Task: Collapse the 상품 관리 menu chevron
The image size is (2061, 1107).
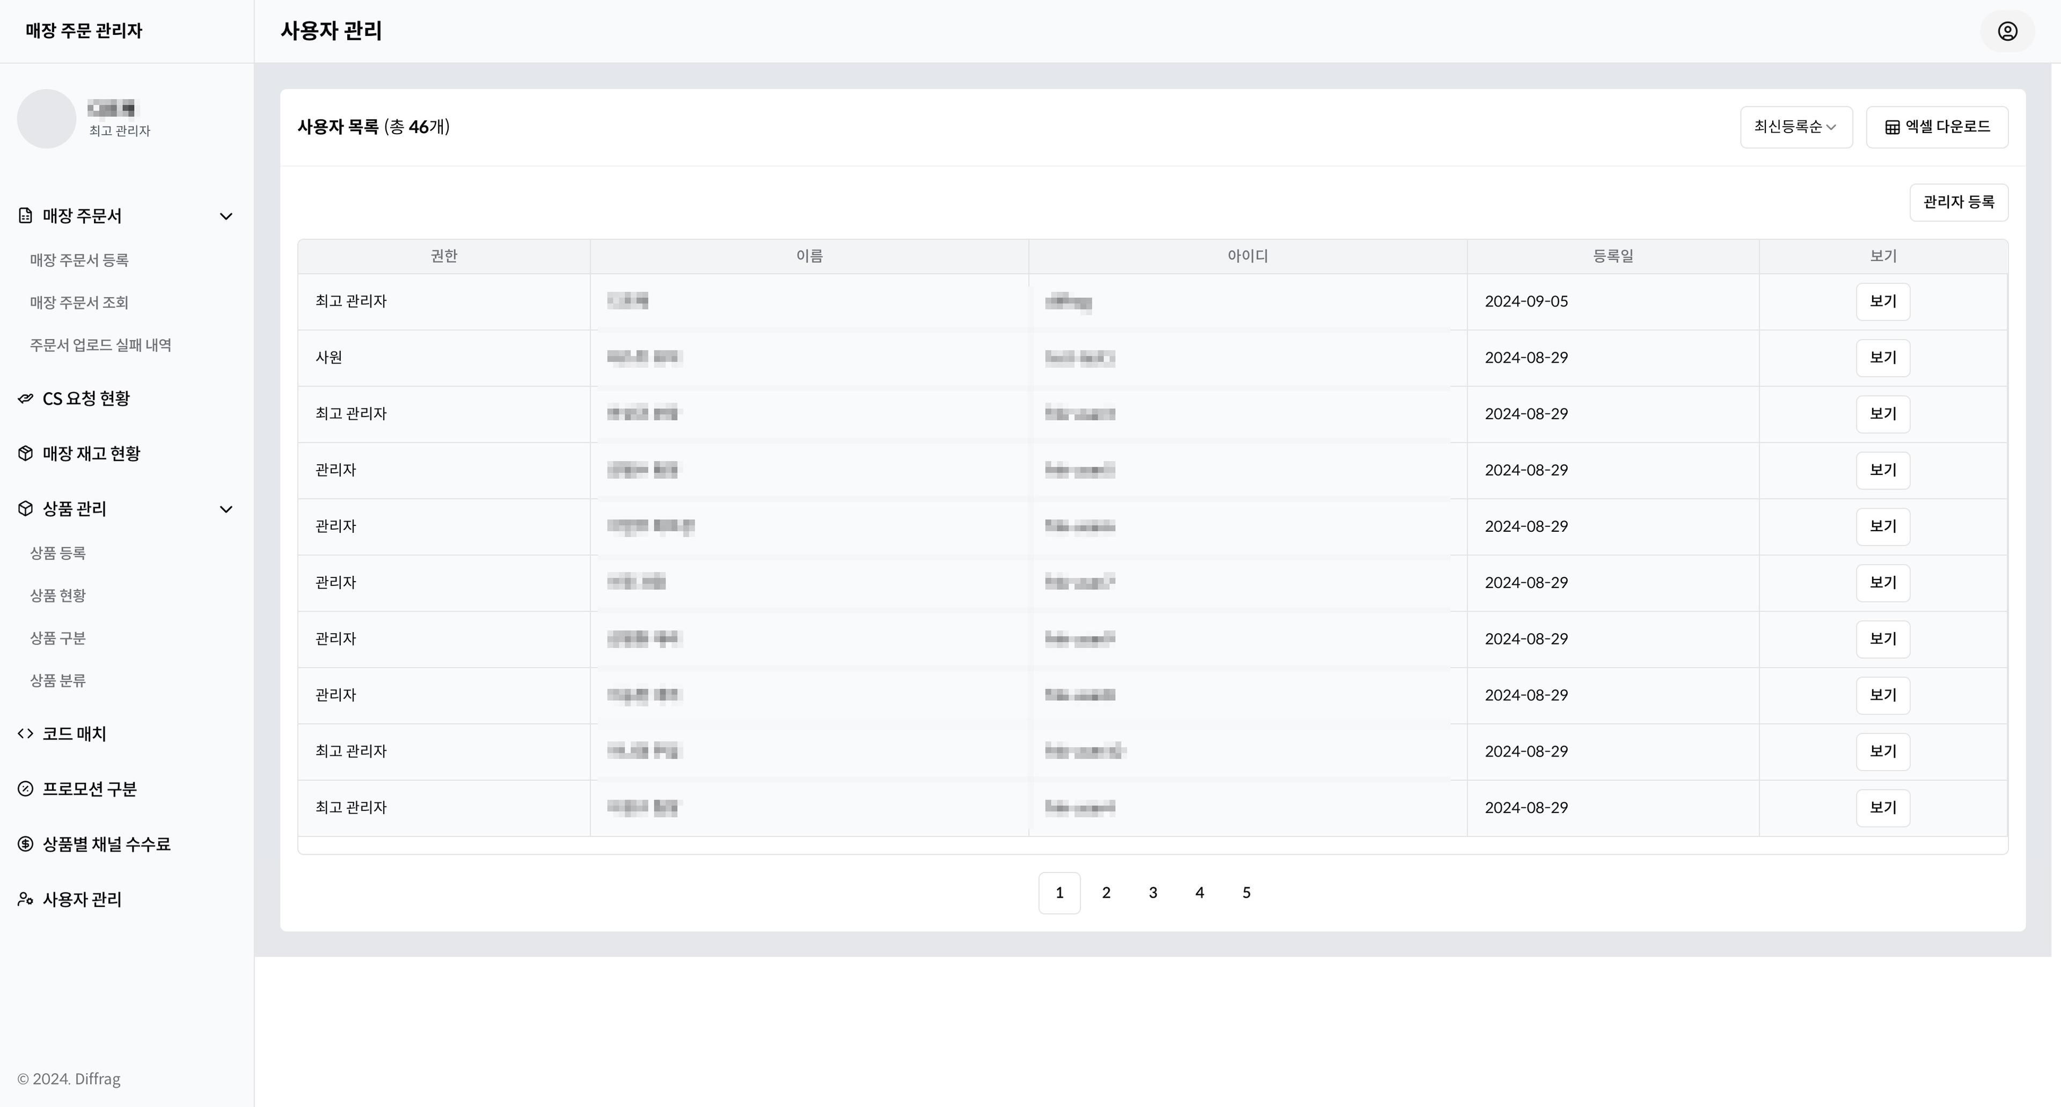Action: tap(226, 510)
